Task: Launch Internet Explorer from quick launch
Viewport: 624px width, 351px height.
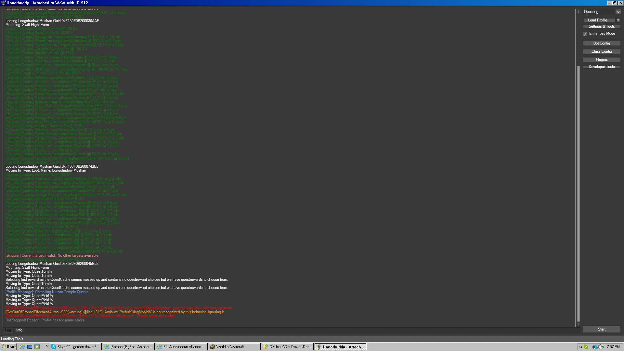Action: coord(22,347)
